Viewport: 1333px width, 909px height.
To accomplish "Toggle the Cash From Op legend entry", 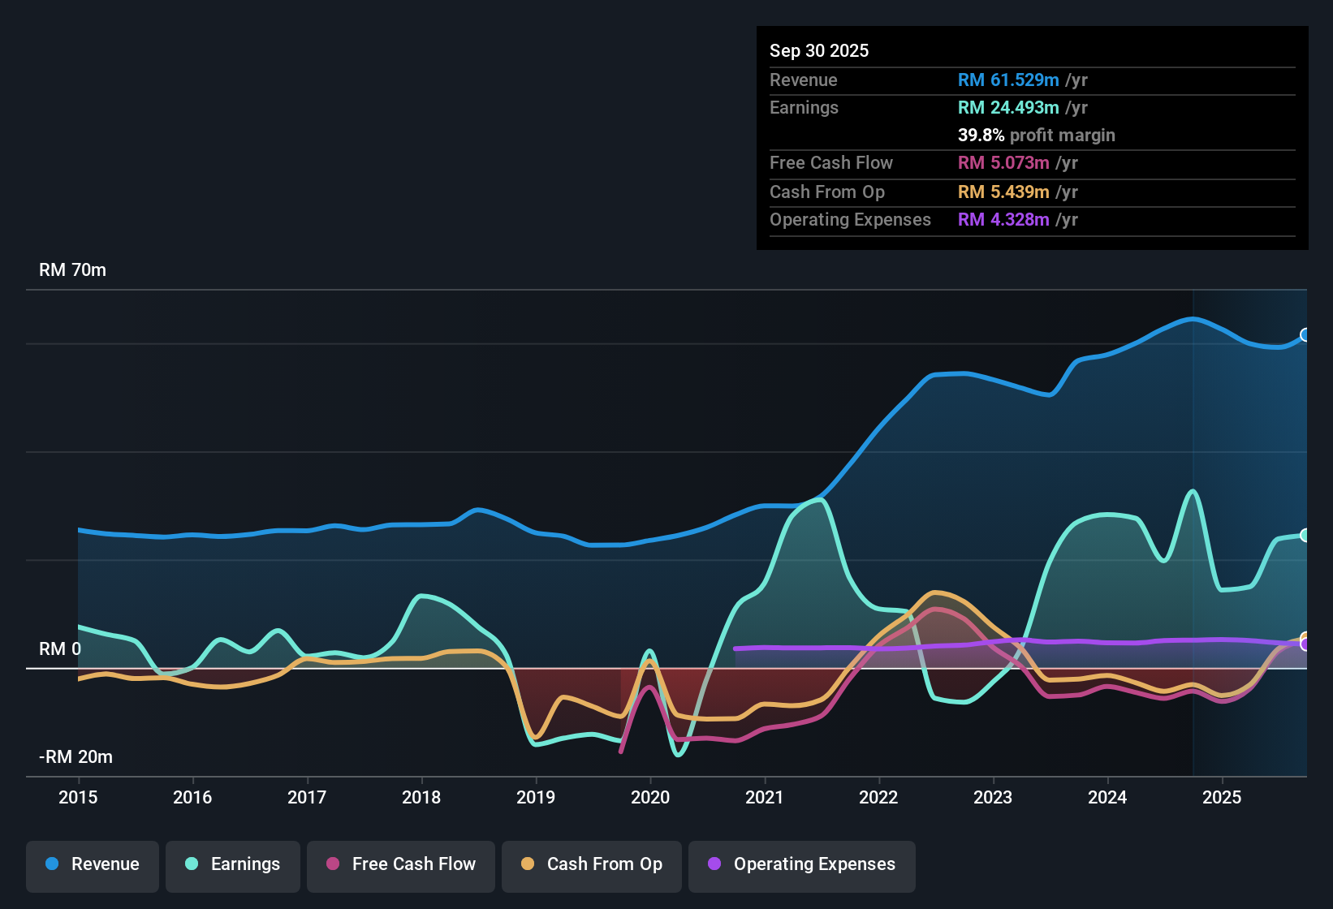I will (x=591, y=864).
